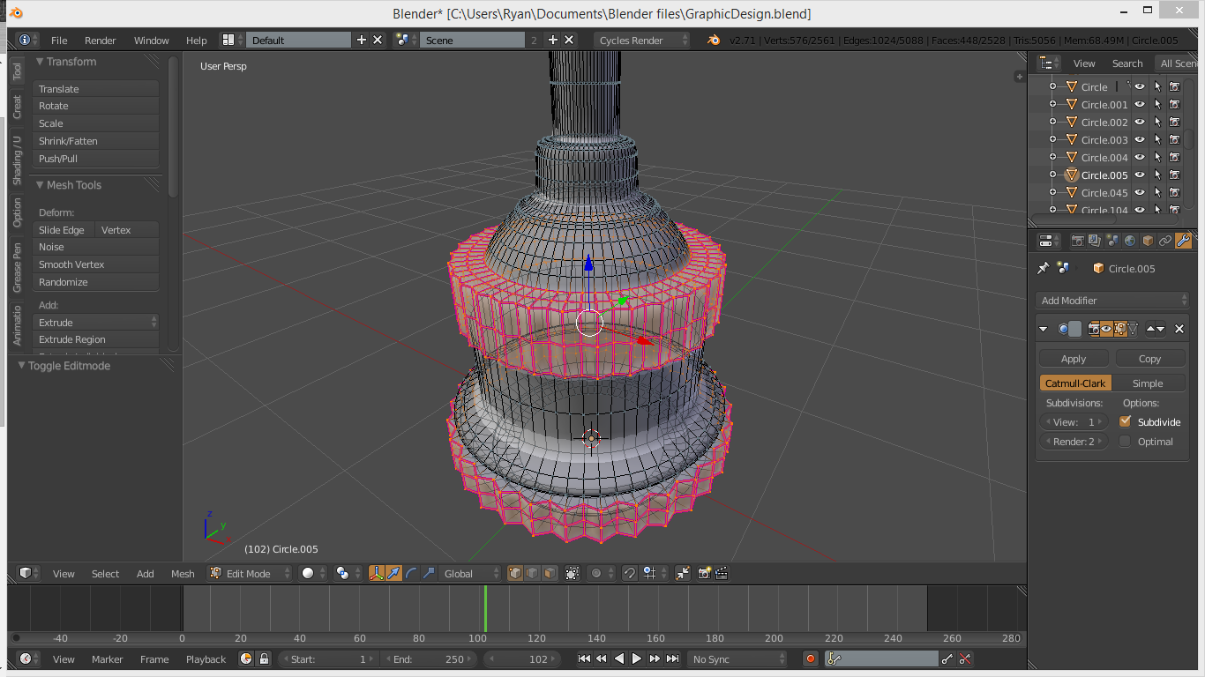This screenshot has height=677, width=1205.
Task: Play the animation in reverse
Action: (x=619, y=658)
